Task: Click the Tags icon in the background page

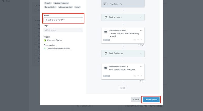Action: [x=4, y=1]
